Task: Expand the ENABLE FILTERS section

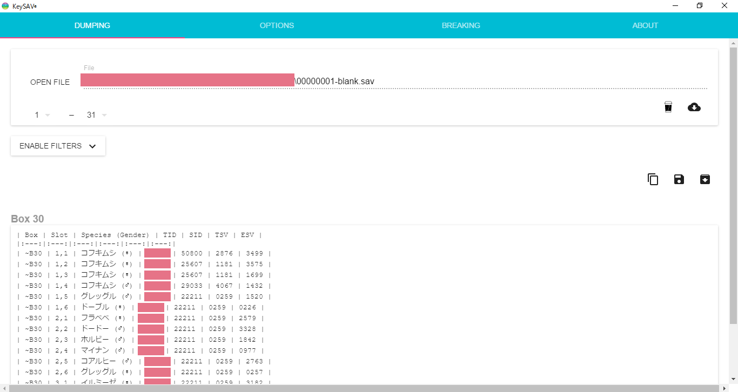Action: [x=58, y=146]
